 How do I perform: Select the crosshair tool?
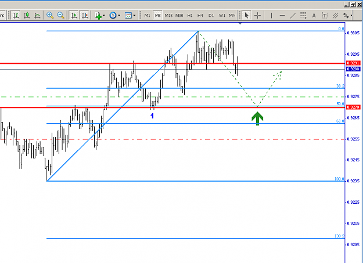pyautogui.click(x=257, y=15)
